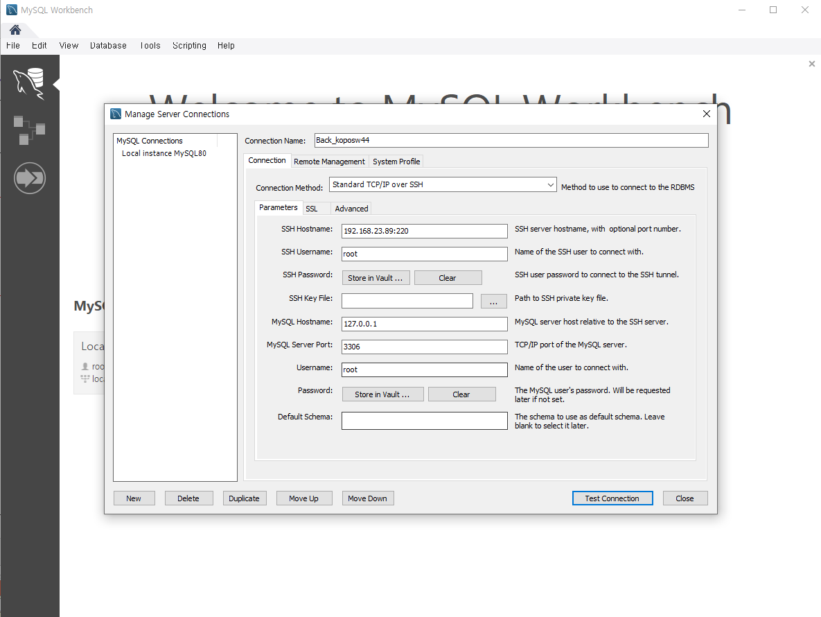Switch to the Remote Management tab
The image size is (821, 617).
coord(329,162)
